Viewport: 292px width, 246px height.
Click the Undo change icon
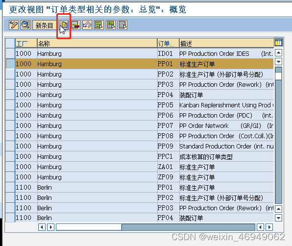pos(87,25)
